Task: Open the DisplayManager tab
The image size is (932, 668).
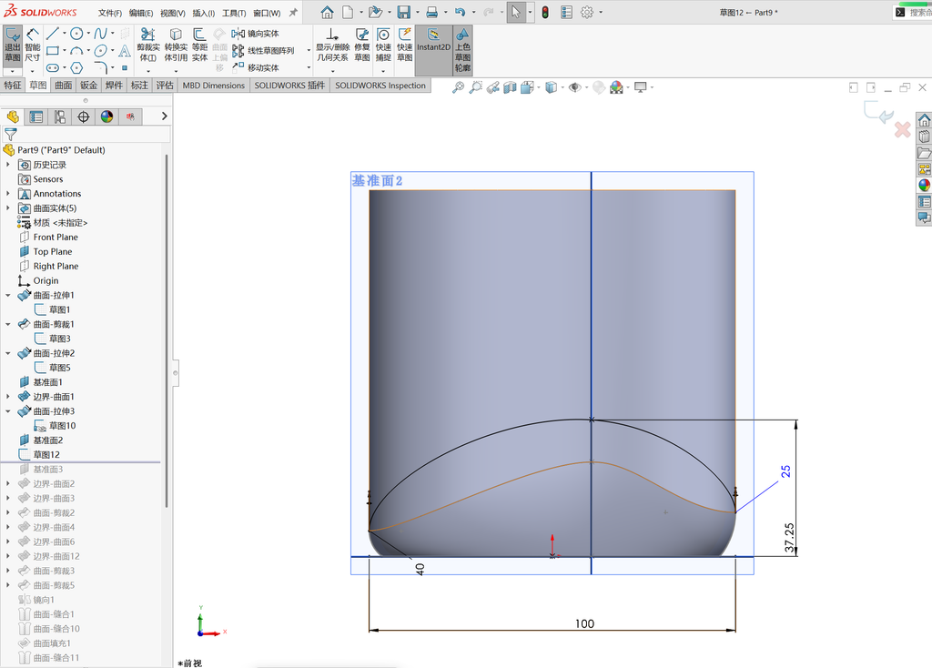Action: click(106, 116)
